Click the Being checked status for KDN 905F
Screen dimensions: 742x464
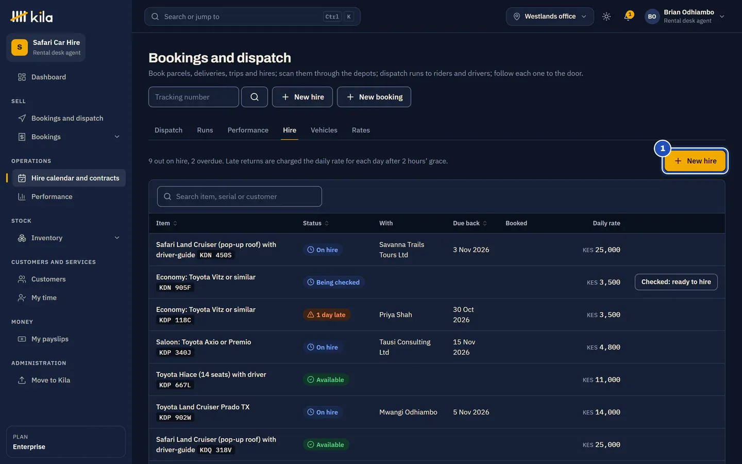tap(333, 282)
